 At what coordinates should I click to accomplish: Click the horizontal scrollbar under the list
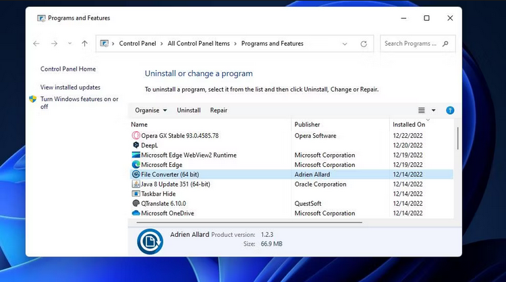point(249,222)
